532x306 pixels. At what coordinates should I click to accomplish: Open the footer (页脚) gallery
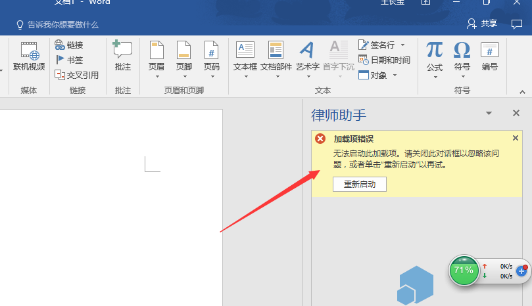pos(184,56)
